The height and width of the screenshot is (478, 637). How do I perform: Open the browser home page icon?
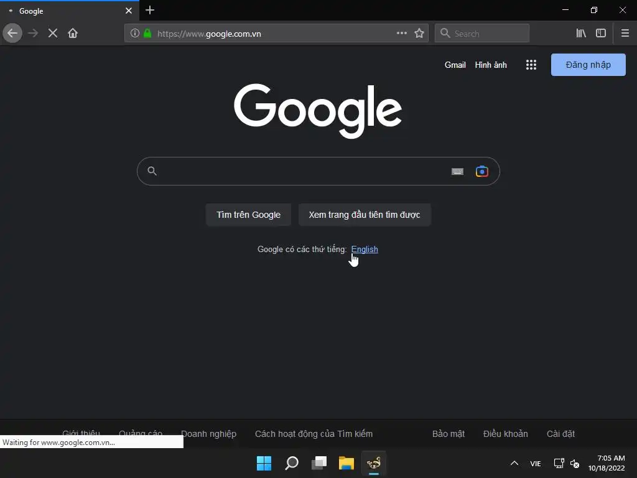click(x=73, y=34)
